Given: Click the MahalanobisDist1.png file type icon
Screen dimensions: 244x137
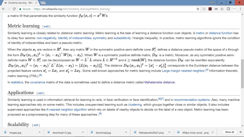Looking at the screenshot, I should [135, 132].
